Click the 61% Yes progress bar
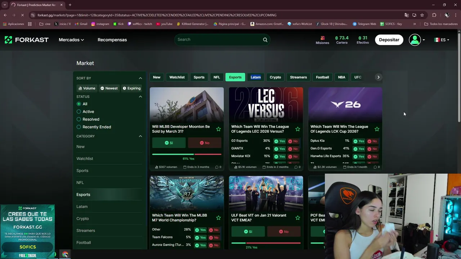Viewport: 461px width, 259px height. coord(187,154)
